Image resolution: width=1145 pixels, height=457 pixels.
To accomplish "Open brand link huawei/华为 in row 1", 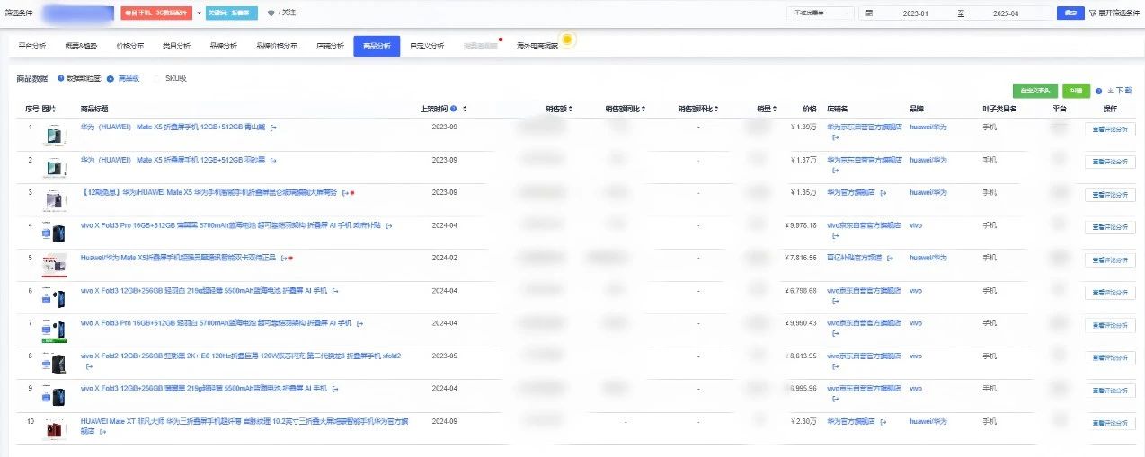I will coord(928,127).
